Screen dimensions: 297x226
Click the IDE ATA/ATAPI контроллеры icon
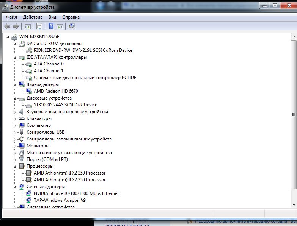point(22,58)
